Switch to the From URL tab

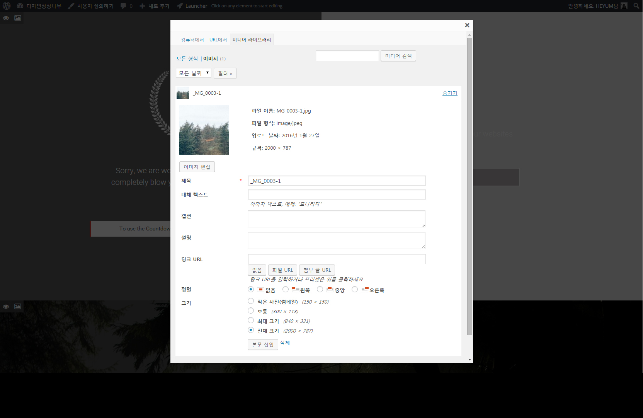[x=218, y=40]
